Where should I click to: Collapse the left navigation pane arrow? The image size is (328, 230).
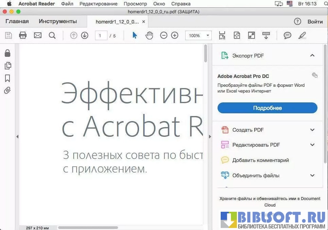click(17, 137)
